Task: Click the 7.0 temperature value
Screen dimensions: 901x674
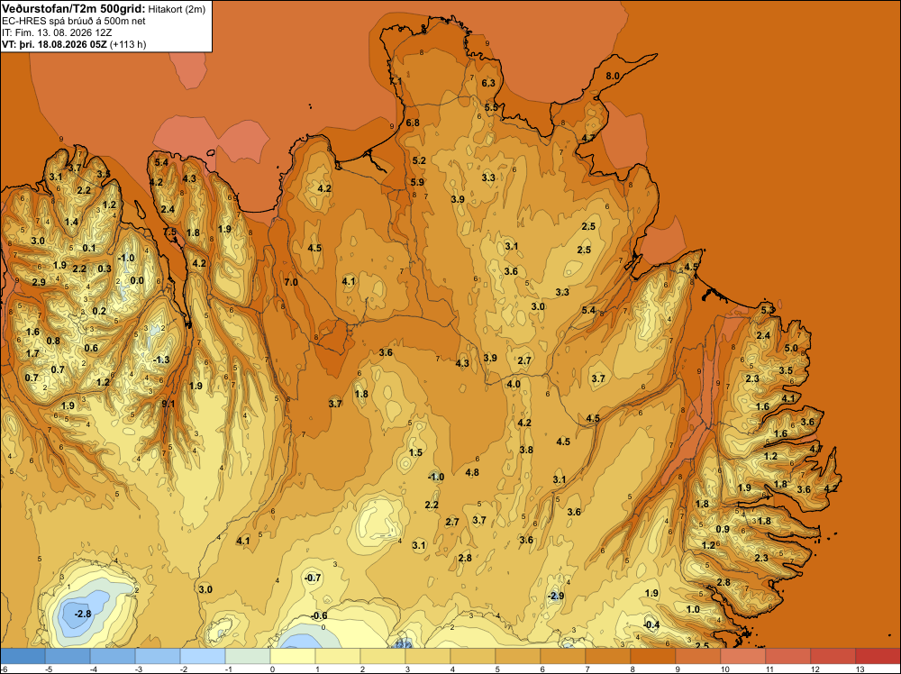Action: tap(291, 282)
